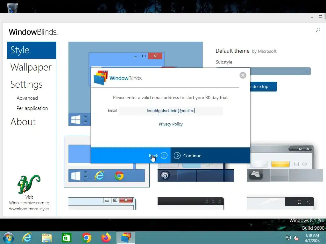Click the Continue button in trial dialog

[210, 156]
